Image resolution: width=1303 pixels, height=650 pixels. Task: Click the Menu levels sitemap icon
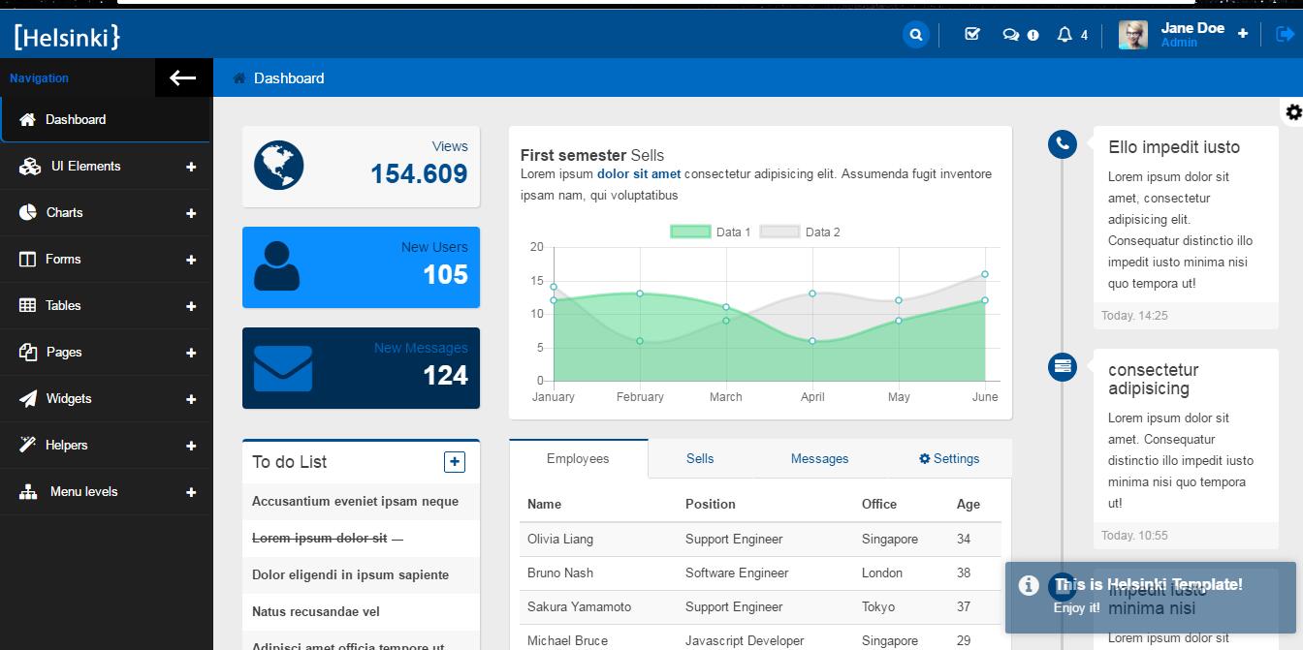coord(29,492)
